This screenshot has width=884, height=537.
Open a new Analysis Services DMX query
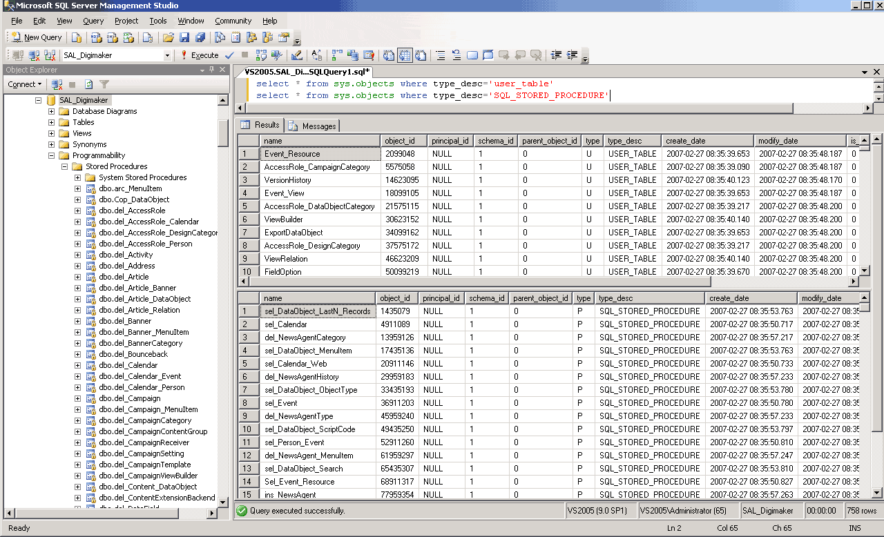point(112,37)
